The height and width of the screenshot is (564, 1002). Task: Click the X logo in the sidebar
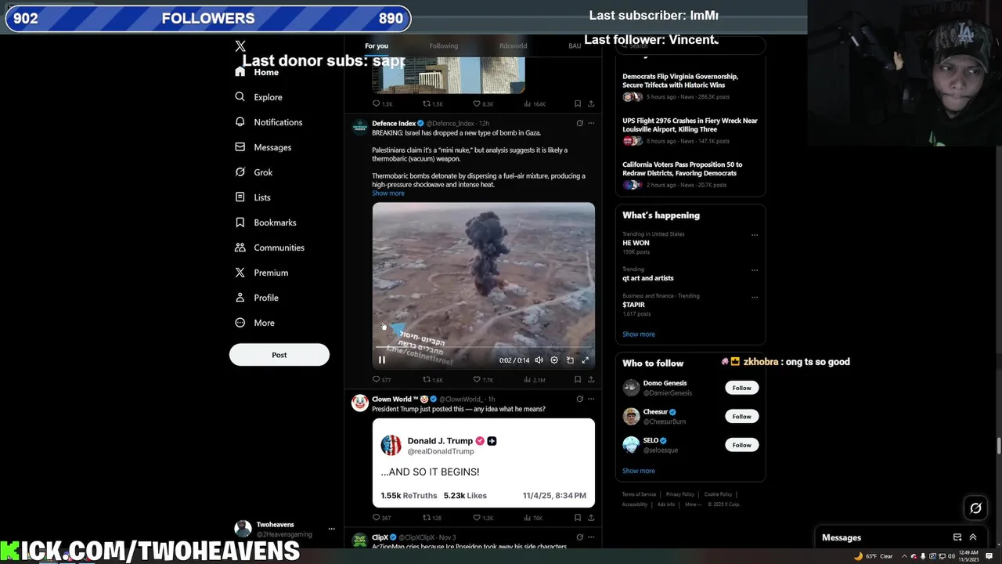point(240,46)
